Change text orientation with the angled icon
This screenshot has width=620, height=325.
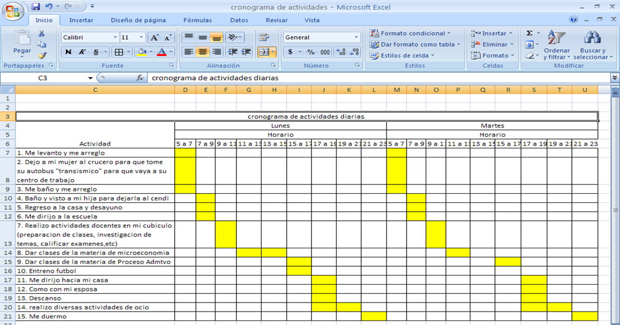pyautogui.click(x=234, y=37)
